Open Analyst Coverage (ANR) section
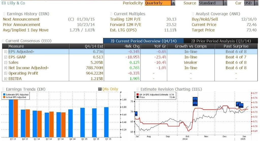 pos(218,14)
